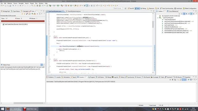Click the Console Remove Launch icon
Image resolution: width=198 pixels, height=111 pixels.
click(x=173, y=80)
